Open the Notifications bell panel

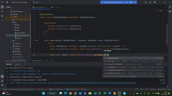[x=170, y=7]
